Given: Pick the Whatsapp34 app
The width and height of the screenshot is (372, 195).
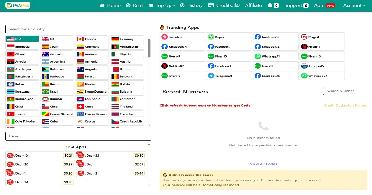Looking at the screenshot, I should coord(322,76).
